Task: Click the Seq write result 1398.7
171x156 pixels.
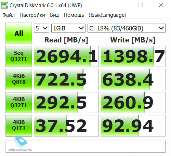Action: (133, 56)
